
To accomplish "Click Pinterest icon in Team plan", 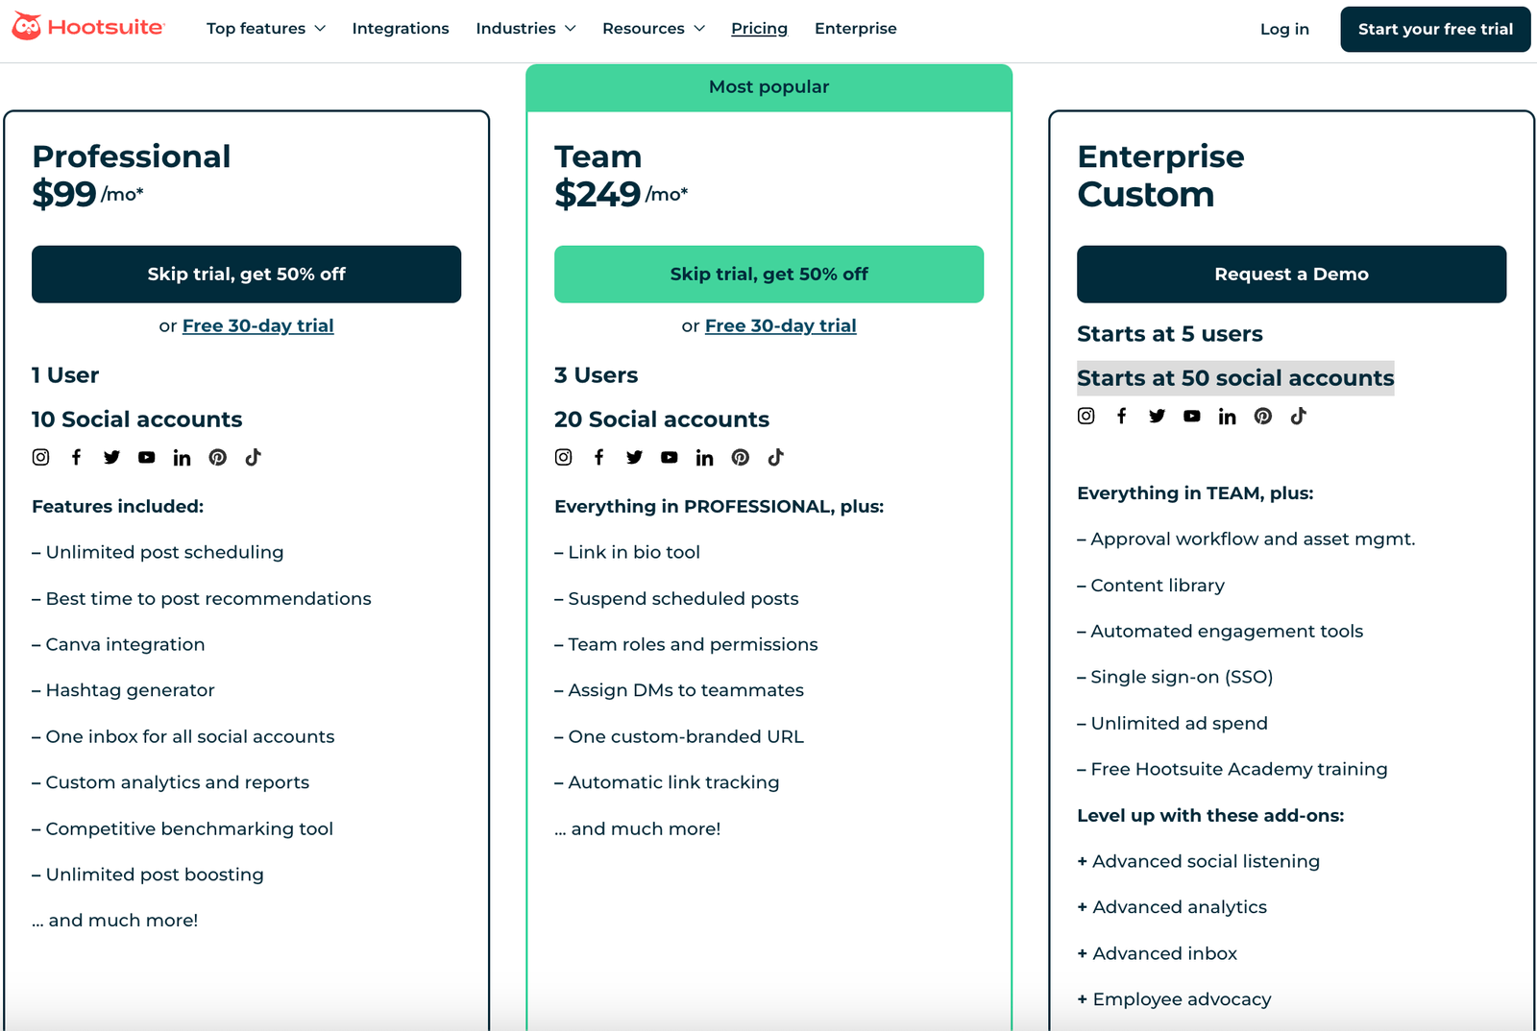I will 740,457.
